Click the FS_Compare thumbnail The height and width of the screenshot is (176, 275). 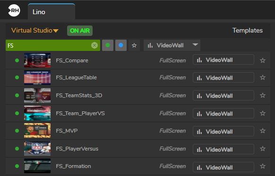click(x=37, y=60)
